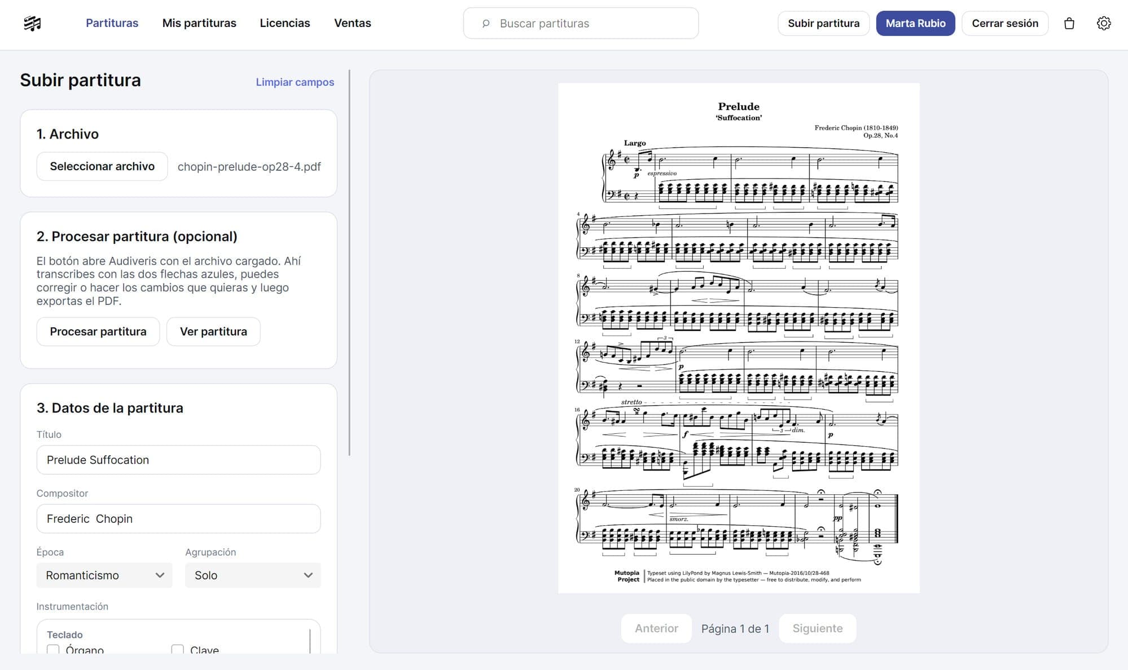Click Seleccionar archivo button
The width and height of the screenshot is (1128, 670).
pyautogui.click(x=102, y=166)
